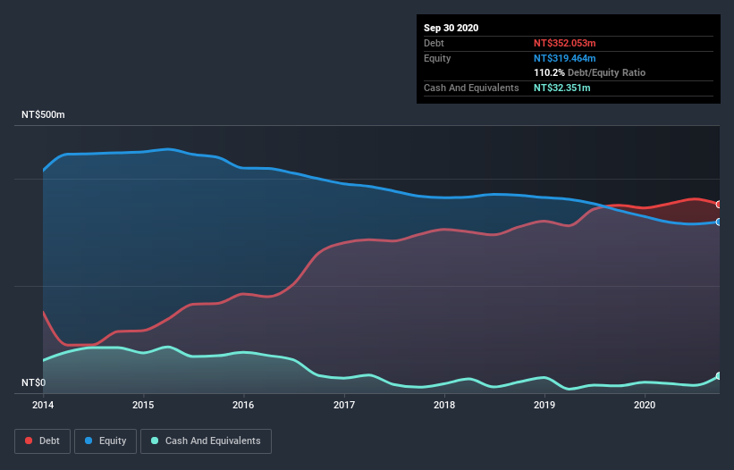Click the Sep 30 2020 tooltip date
This screenshot has width=734, height=470.
(x=451, y=28)
